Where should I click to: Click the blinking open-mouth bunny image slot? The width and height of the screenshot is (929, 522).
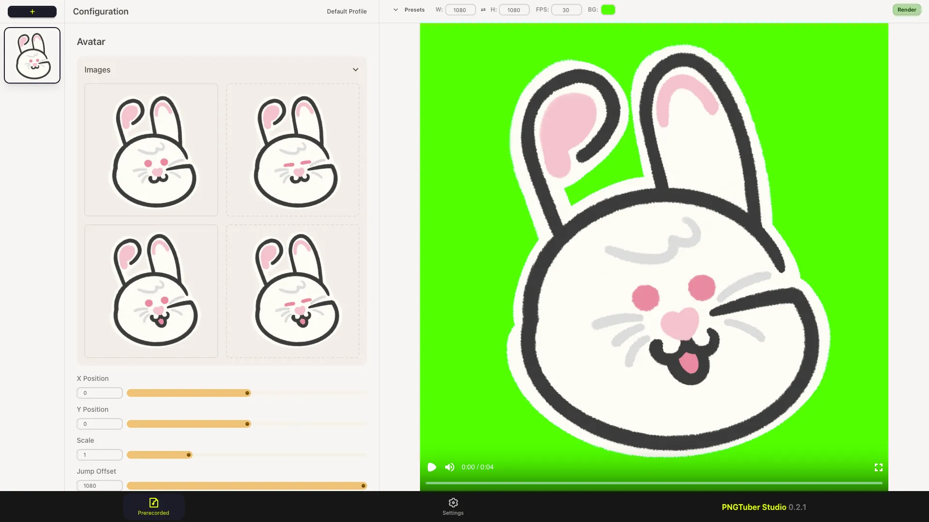pyautogui.click(x=293, y=291)
